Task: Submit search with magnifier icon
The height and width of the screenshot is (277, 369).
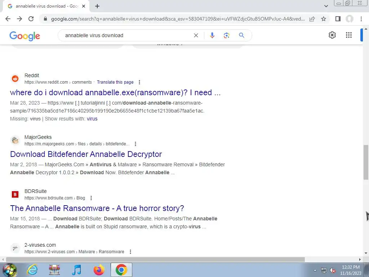Action: [241, 35]
